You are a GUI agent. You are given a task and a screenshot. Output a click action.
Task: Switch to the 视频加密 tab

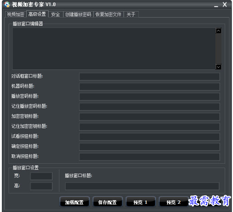click(15, 14)
